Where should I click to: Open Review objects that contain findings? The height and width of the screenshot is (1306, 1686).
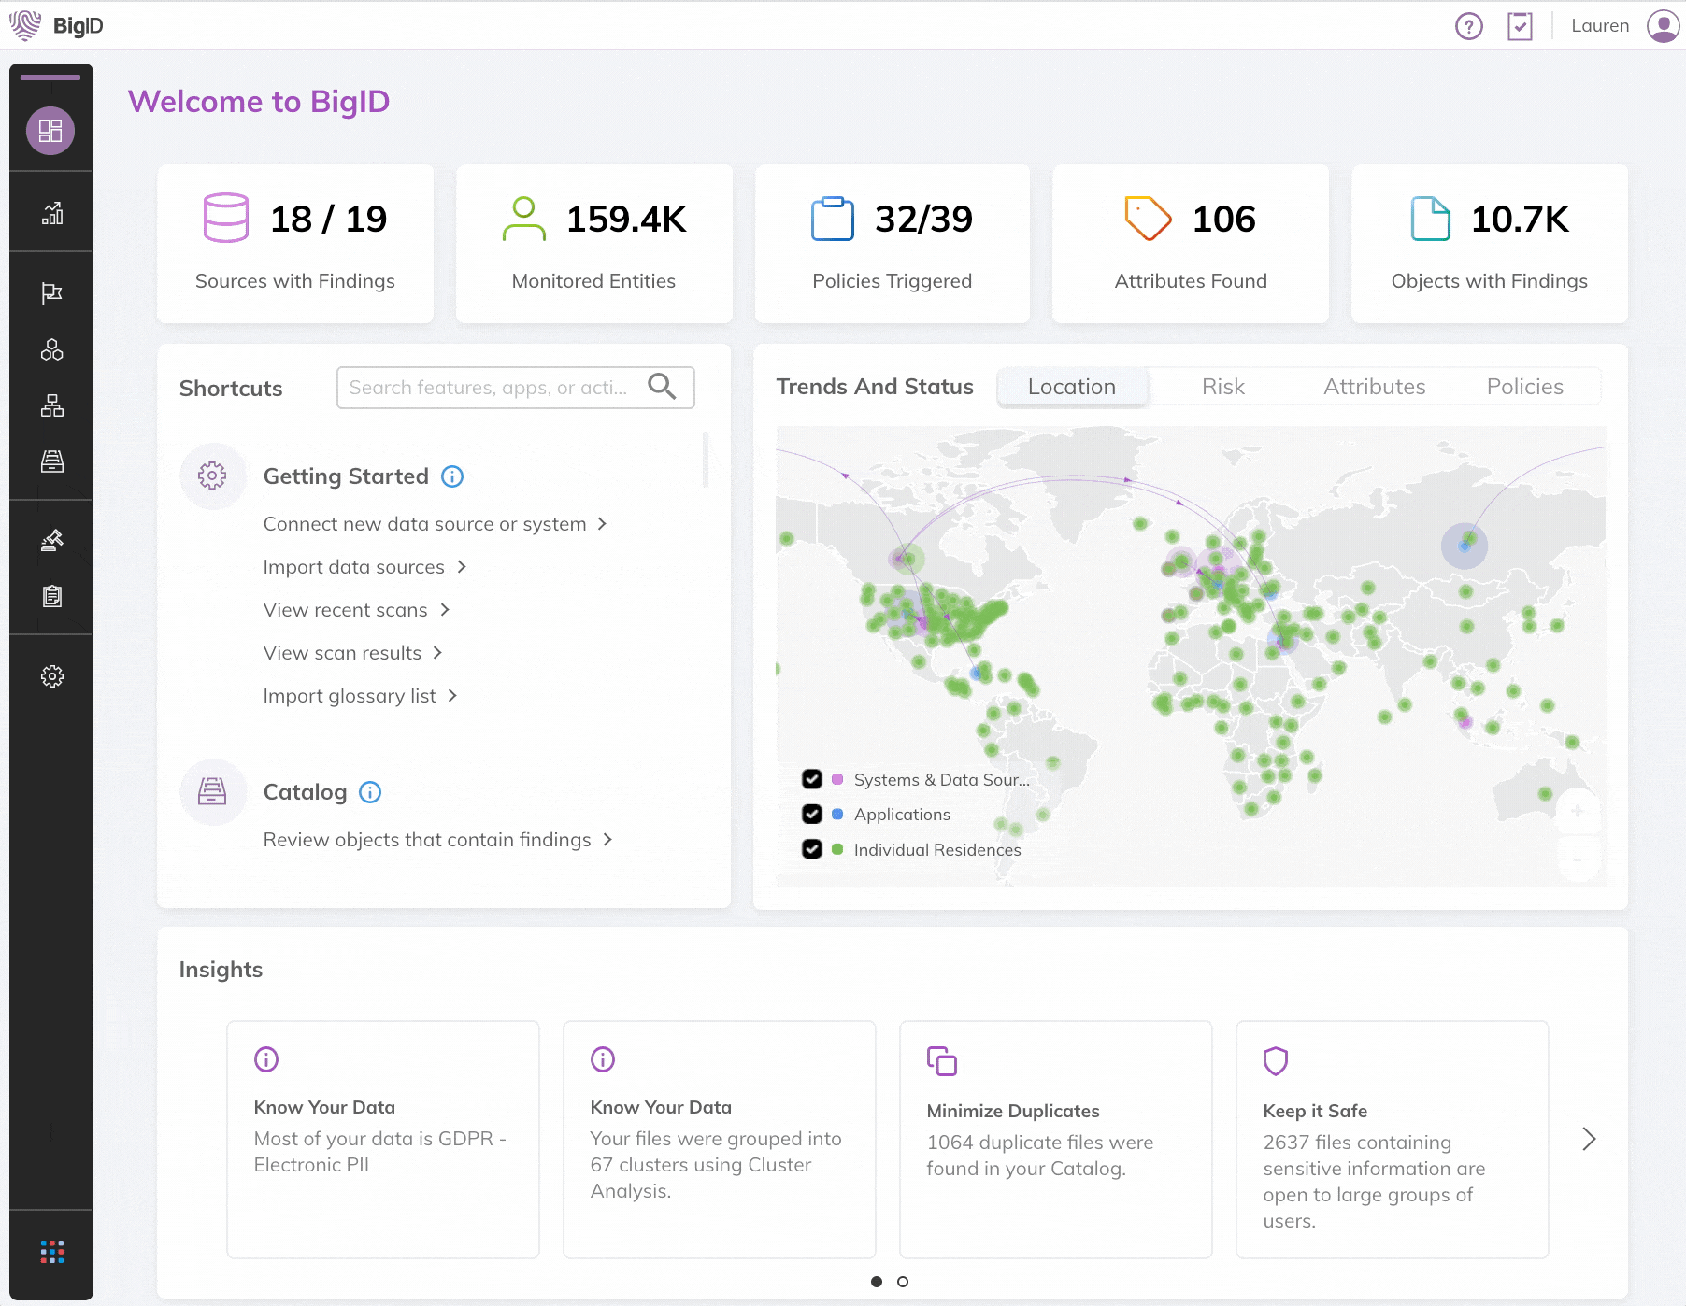(438, 840)
